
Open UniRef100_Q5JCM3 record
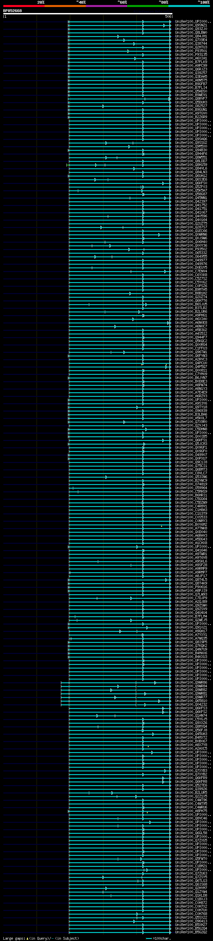(x=191, y=444)
